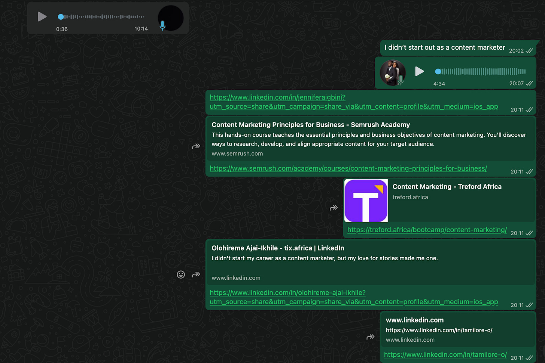Viewport: 545px width, 363px height.
Task: Open the Semrush academy course URL
Action: (x=348, y=168)
